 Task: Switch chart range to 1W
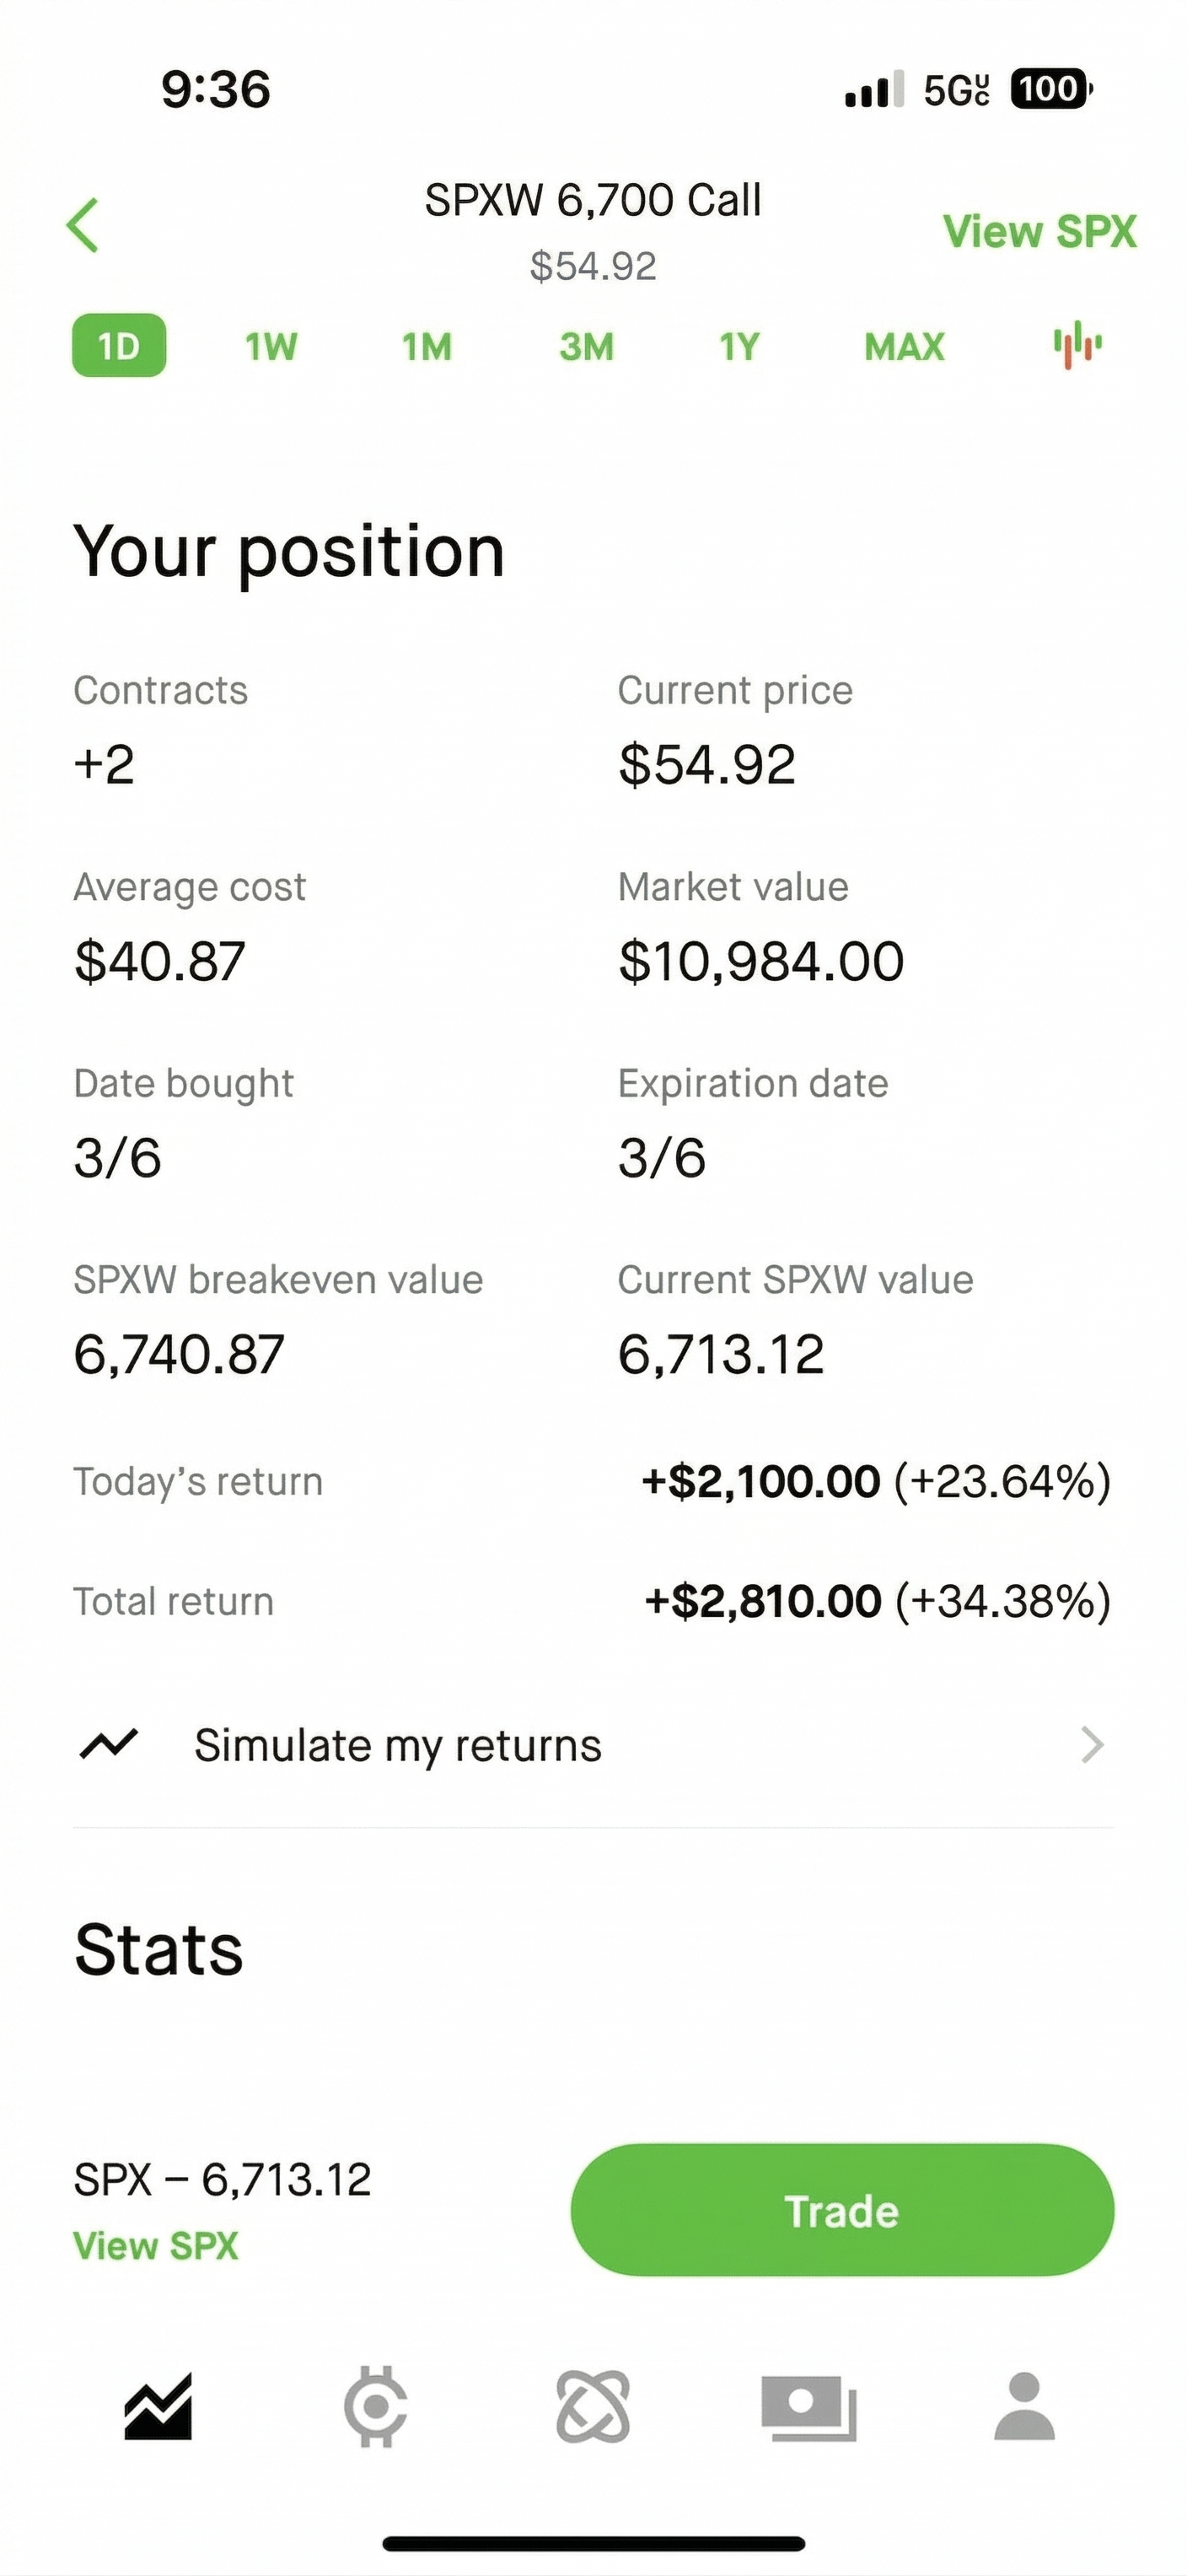271,347
